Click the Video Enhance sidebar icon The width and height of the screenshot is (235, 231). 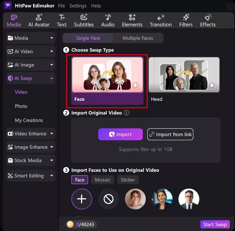point(10,134)
